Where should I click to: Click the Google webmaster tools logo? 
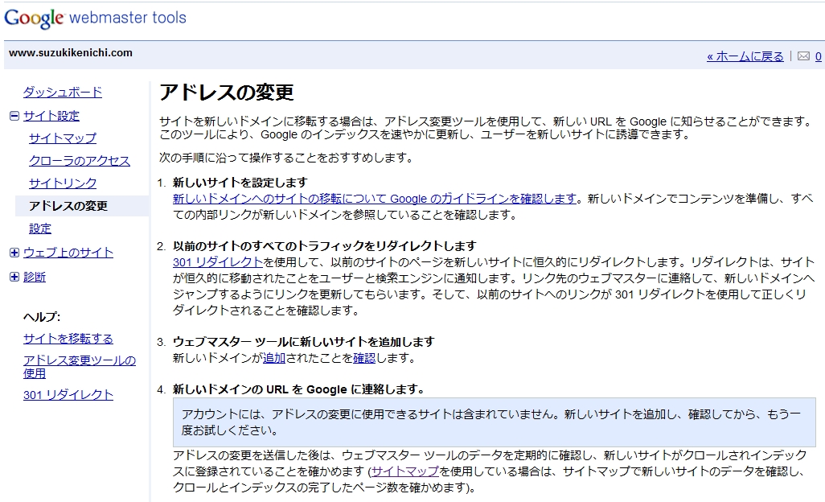(x=95, y=18)
